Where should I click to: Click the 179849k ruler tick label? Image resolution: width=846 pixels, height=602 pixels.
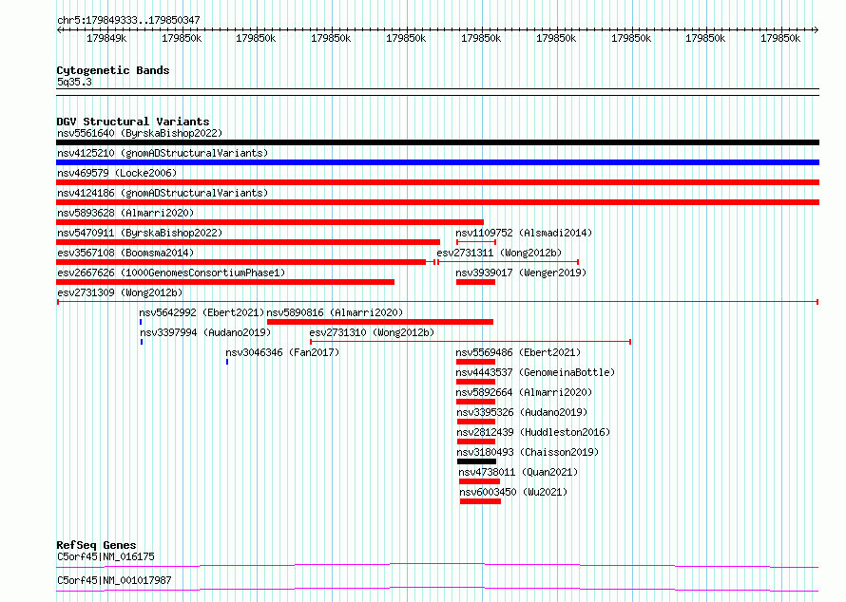[x=106, y=38]
